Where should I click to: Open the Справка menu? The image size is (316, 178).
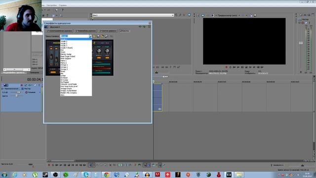pyautogui.click(x=63, y=5)
